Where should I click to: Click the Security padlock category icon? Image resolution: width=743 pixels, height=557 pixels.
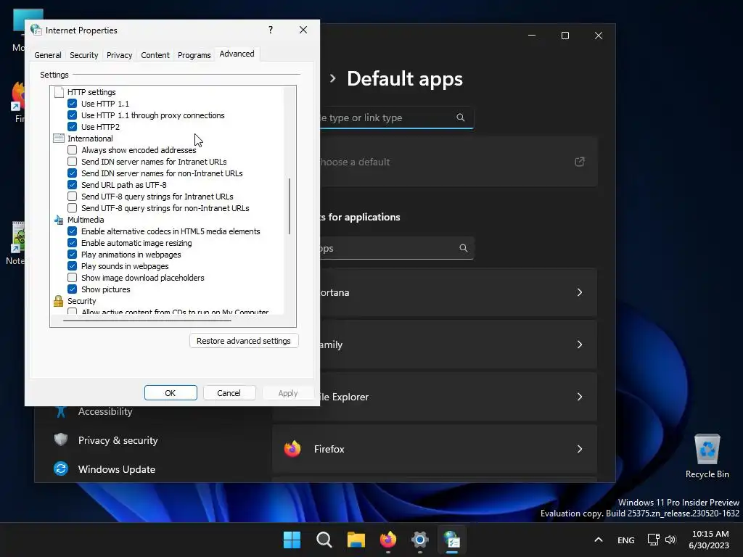pyautogui.click(x=59, y=301)
